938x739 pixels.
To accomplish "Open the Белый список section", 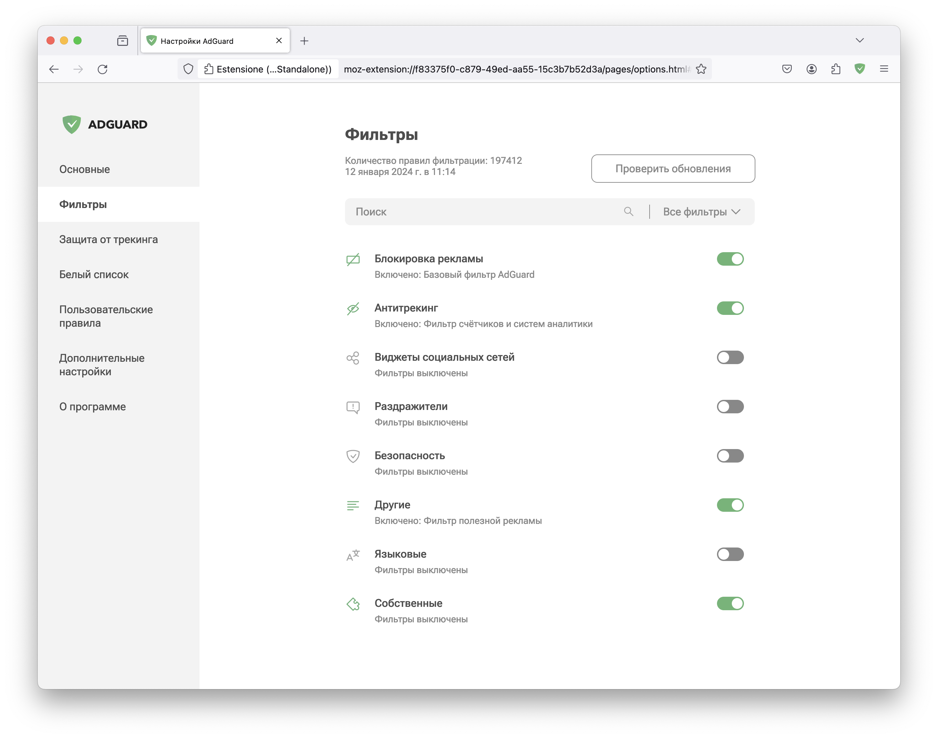I will (94, 274).
